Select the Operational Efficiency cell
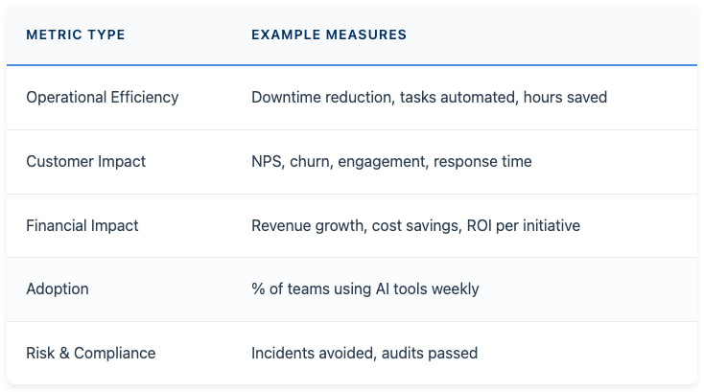Screen dimensions: 704x392 (x=103, y=98)
